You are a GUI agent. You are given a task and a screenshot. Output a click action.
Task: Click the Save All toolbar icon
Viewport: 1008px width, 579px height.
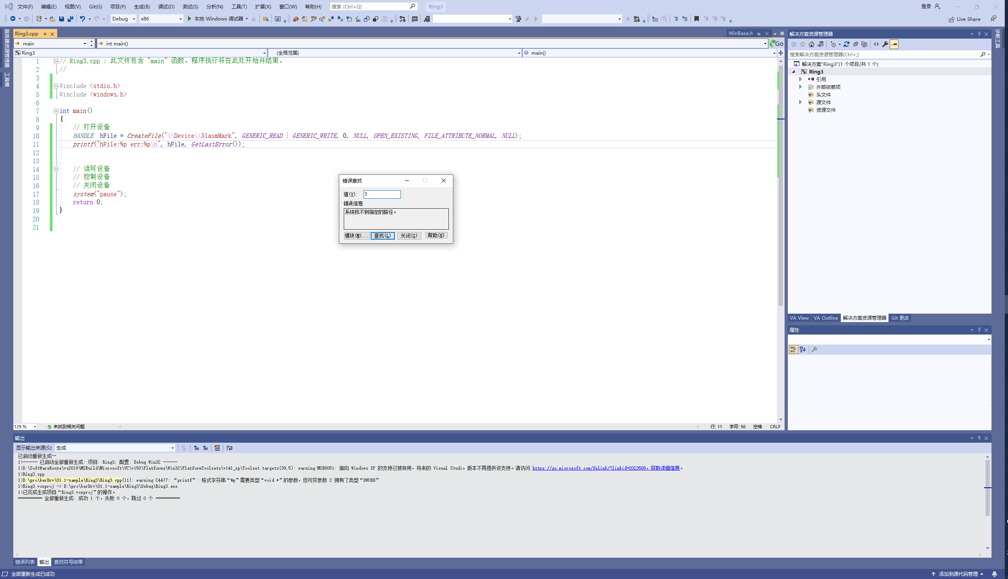click(70, 19)
